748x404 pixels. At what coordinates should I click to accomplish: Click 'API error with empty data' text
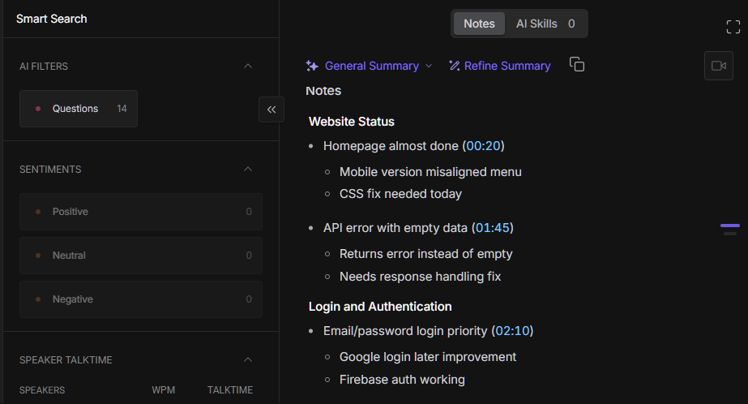coord(395,228)
